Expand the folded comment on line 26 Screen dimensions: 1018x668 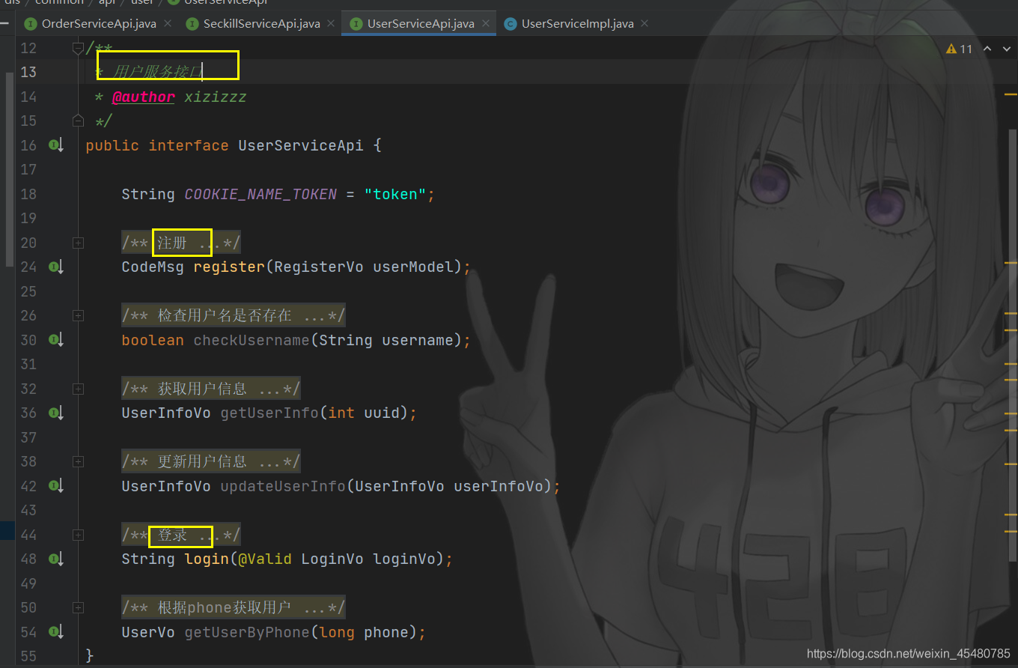78,316
